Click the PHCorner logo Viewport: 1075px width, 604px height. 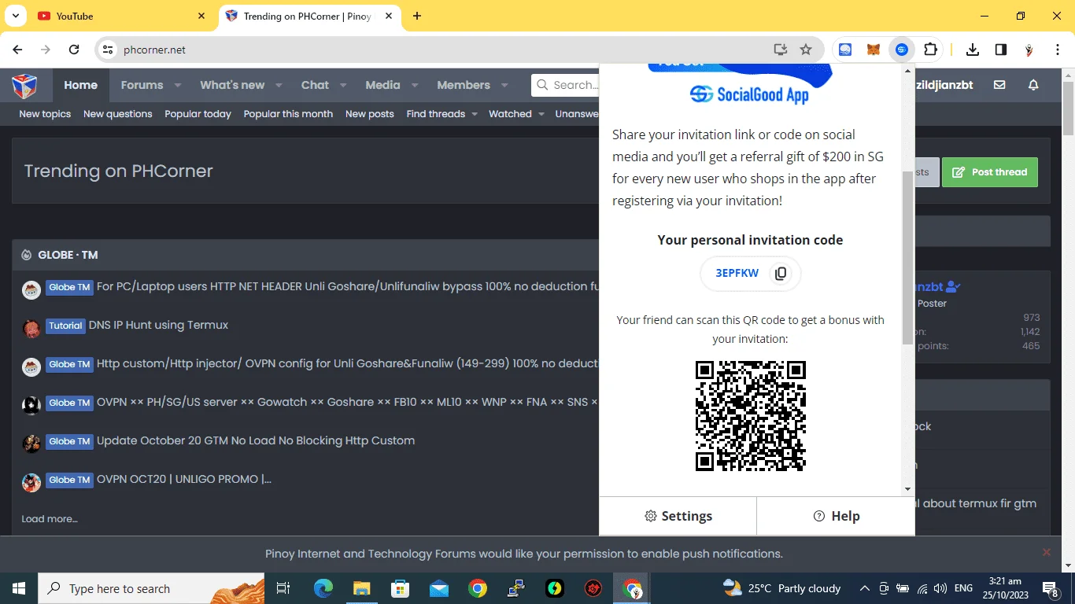25,85
